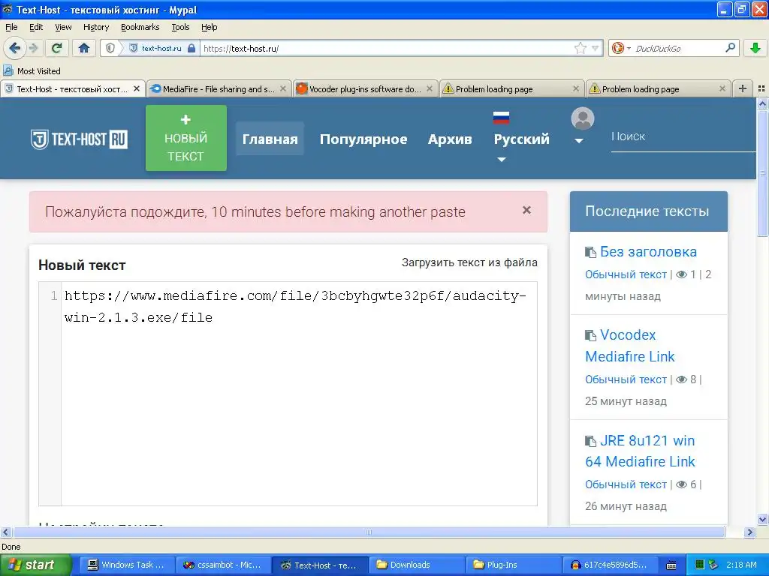
Task: Click the browser Forward arrow
Action: [x=33, y=48]
